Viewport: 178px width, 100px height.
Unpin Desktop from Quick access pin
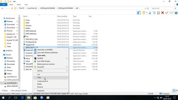[x=17, y=21]
